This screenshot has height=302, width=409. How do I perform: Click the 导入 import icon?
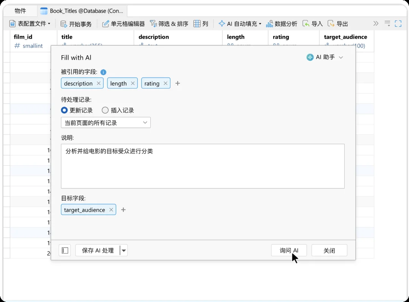pos(306,24)
